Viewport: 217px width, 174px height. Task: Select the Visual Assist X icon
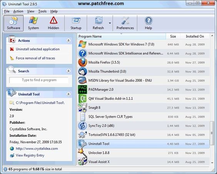click(x=82, y=162)
